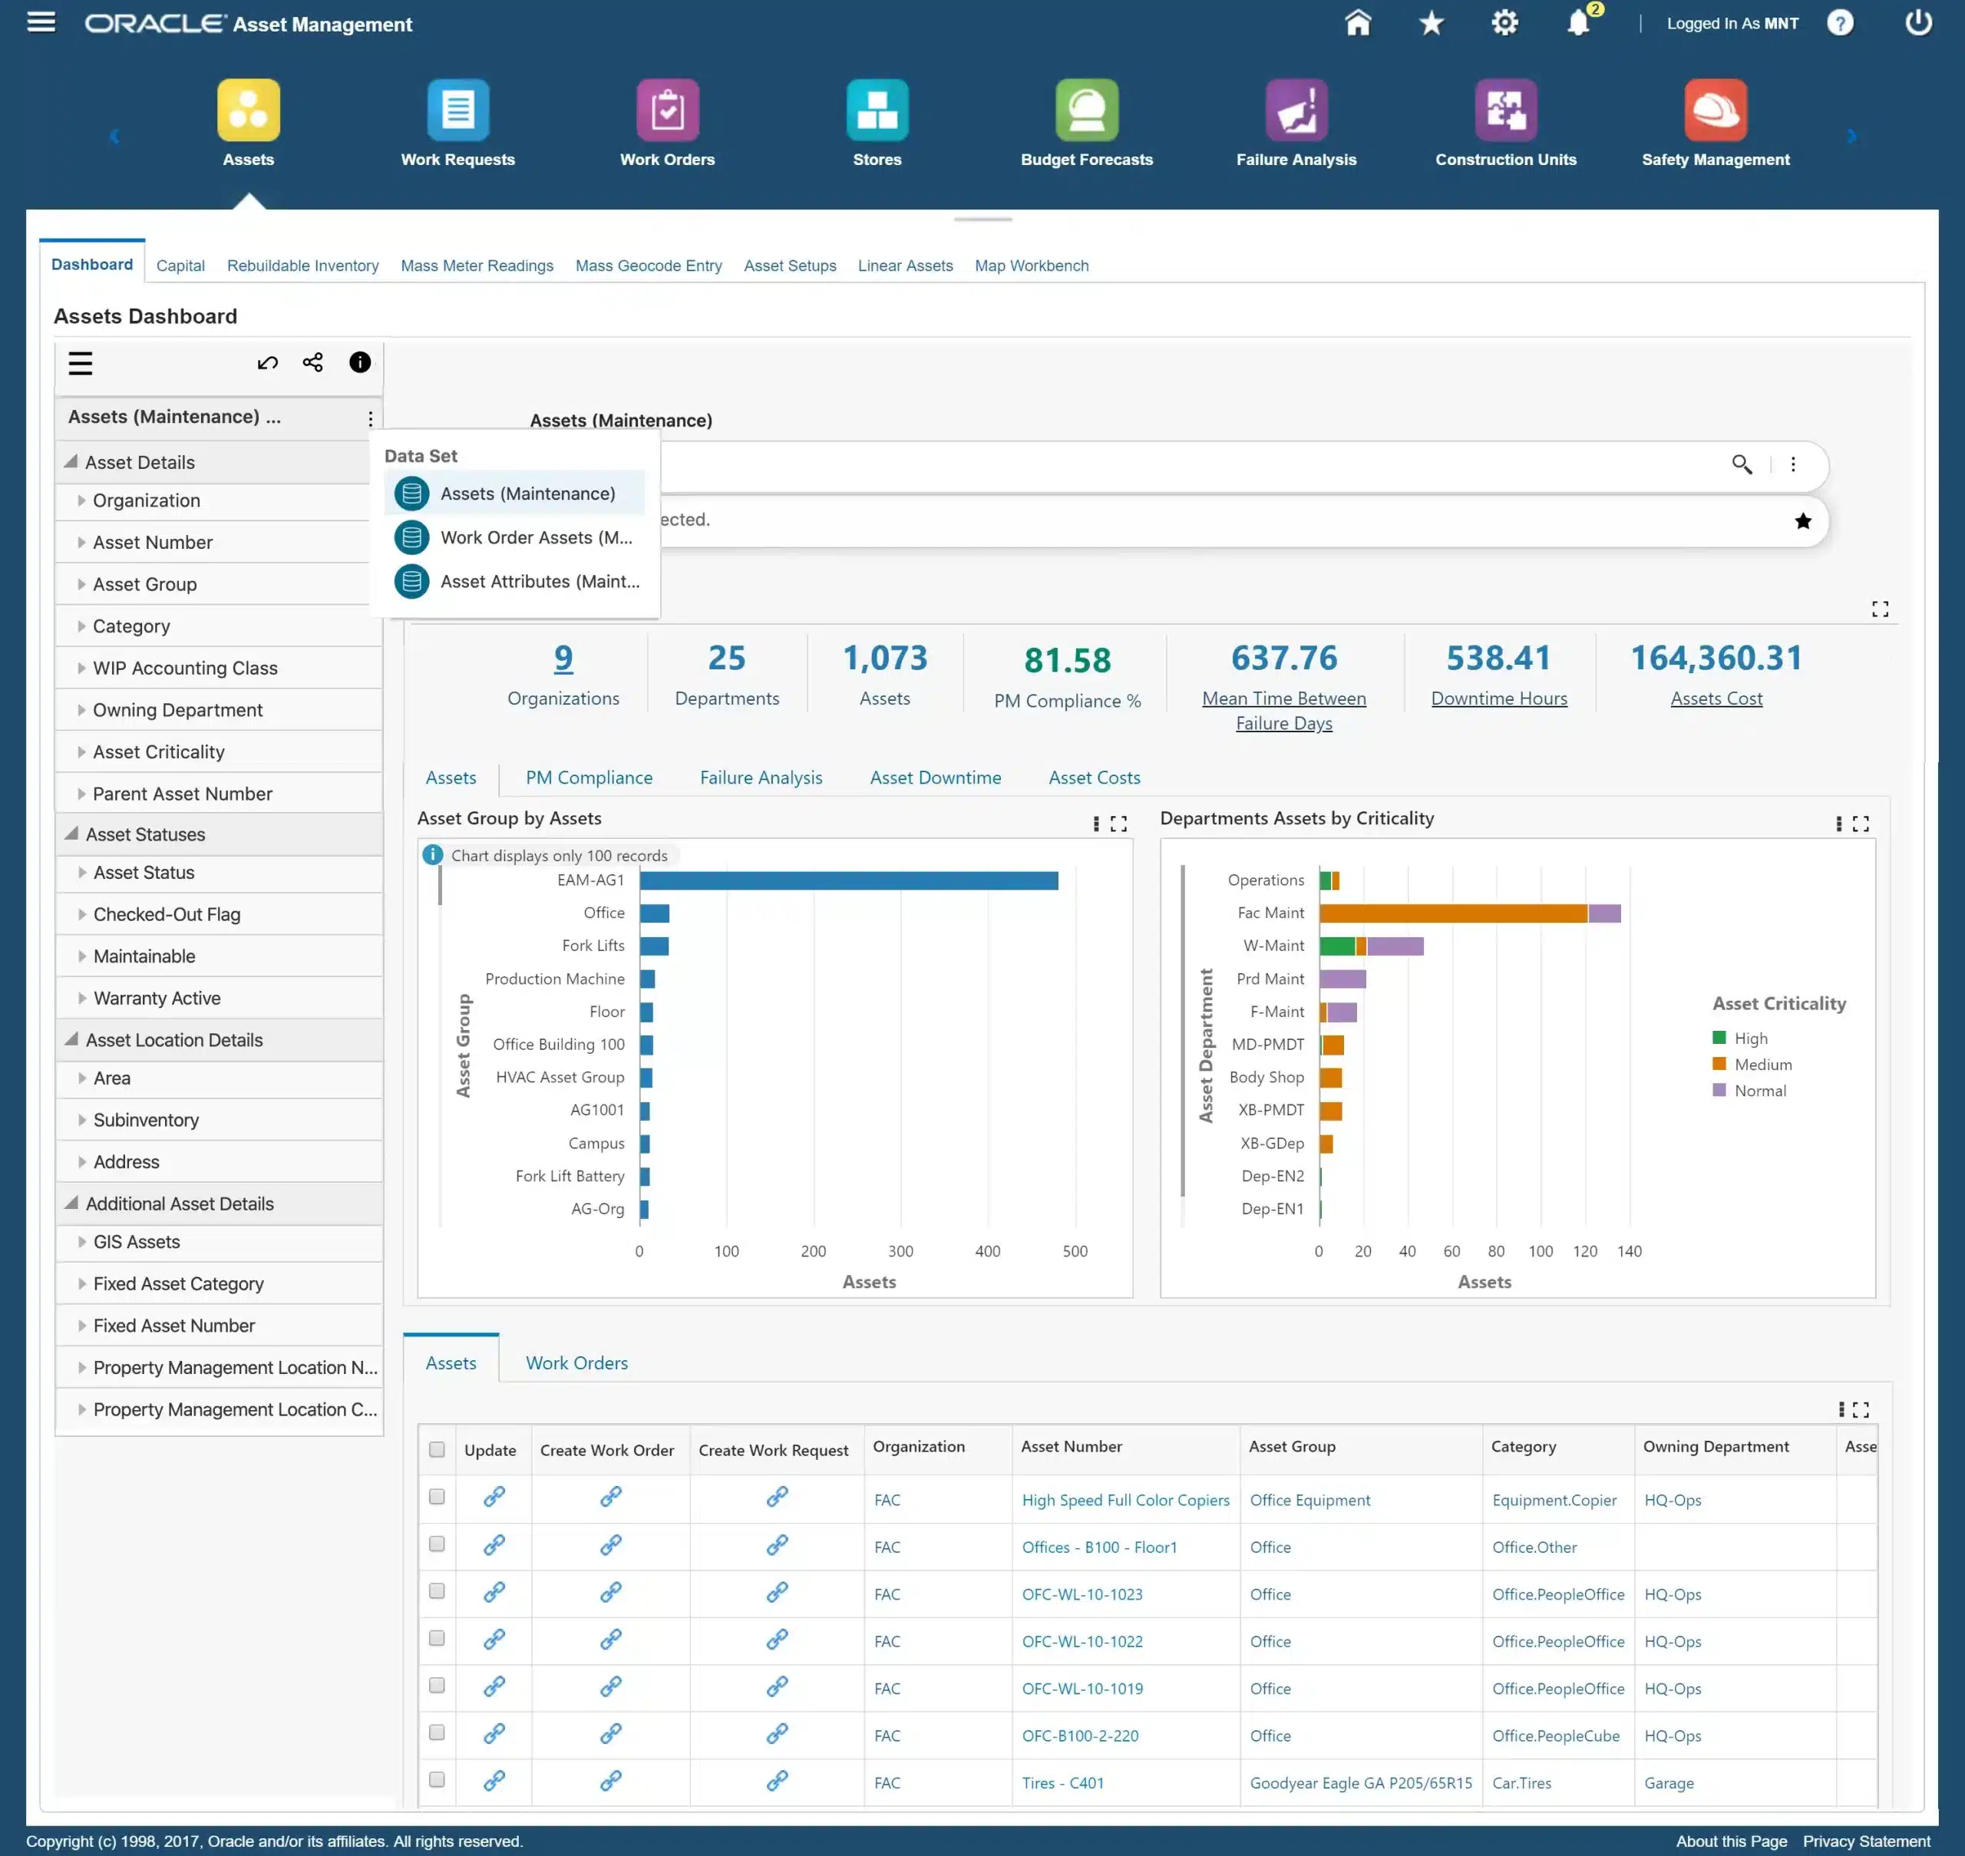Screen dimensions: 1965x1856
Task: Open the Asset Downtime chart tab
Action: pyautogui.click(x=935, y=778)
